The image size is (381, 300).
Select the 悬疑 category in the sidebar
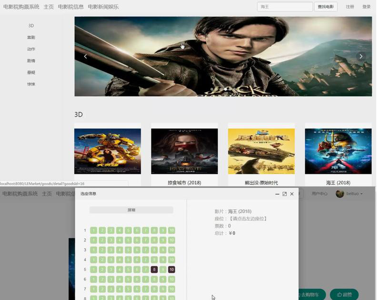pos(31,72)
